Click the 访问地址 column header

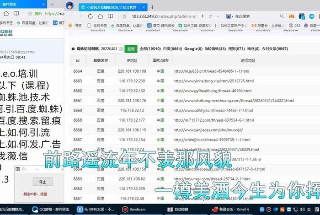[x=248, y=61]
